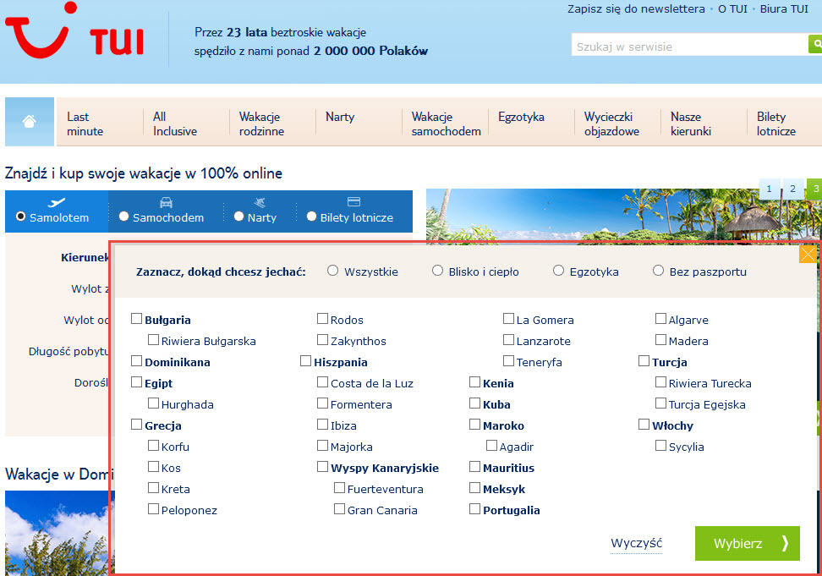Screen dimensions: 822x576
Task: Switch banner to slide 2
Action: pos(792,189)
